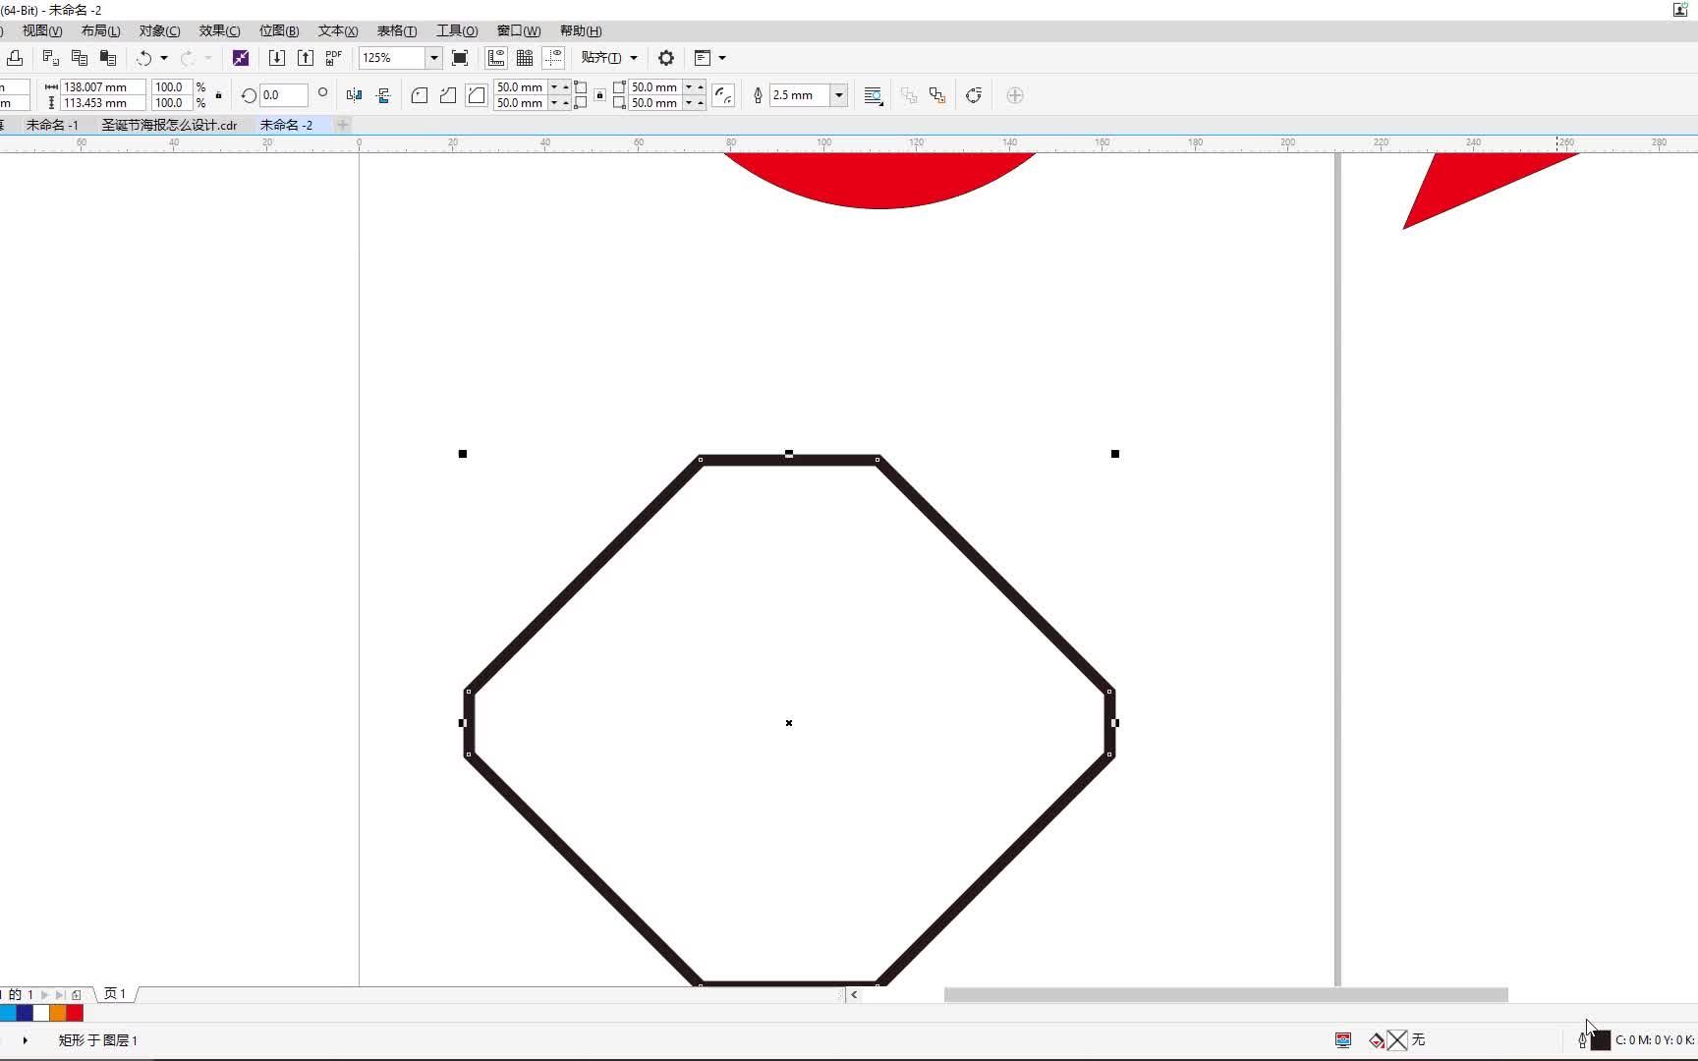The image size is (1698, 1061).
Task: Toggle Show grid
Action: [525, 58]
